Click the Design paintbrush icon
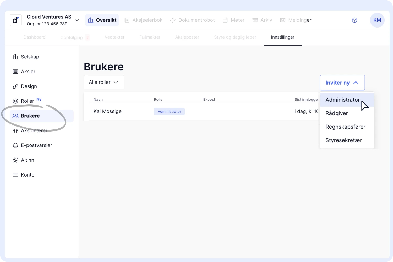This screenshot has height=262, width=393. pyautogui.click(x=15, y=86)
